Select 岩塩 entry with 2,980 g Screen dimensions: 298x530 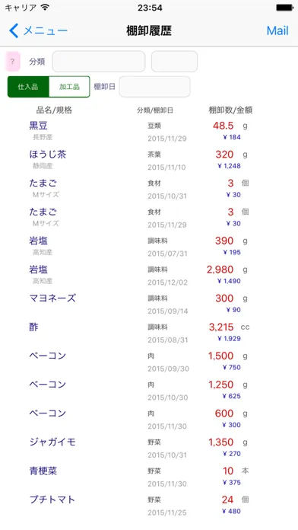tap(149, 275)
